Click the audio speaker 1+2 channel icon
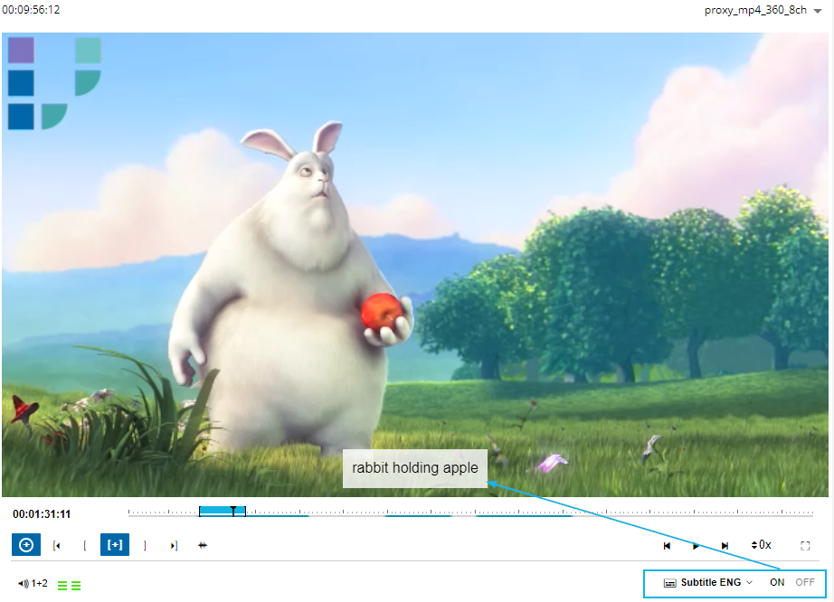The height and width of the screenshot is (602, 834). pyautogui.click(x=33, y=583)
